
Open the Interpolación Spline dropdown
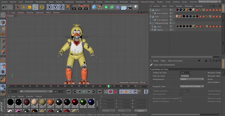click(x=192, y=79)
